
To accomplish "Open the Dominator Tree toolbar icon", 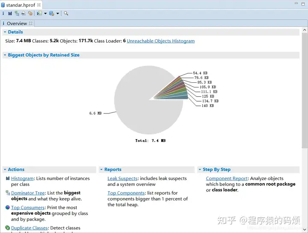I will point(17,13).
